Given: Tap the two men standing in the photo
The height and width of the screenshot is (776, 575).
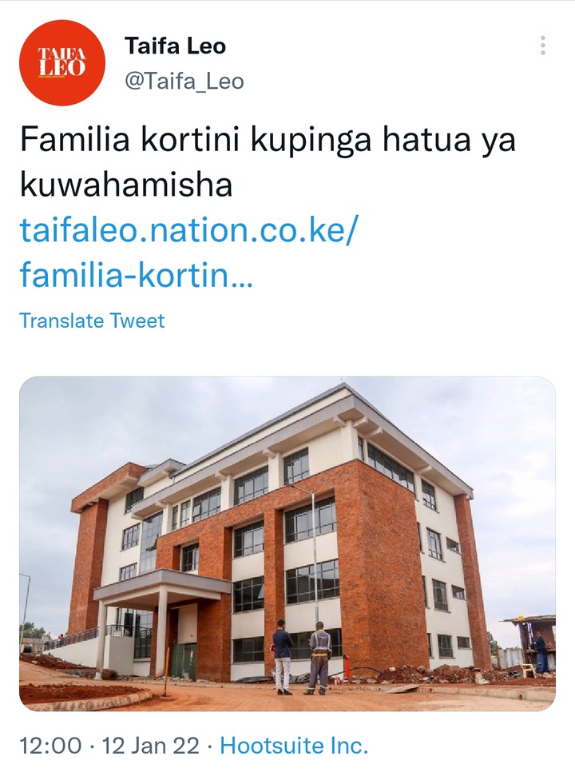Looking at the screenshot, I should click(302, 657).
